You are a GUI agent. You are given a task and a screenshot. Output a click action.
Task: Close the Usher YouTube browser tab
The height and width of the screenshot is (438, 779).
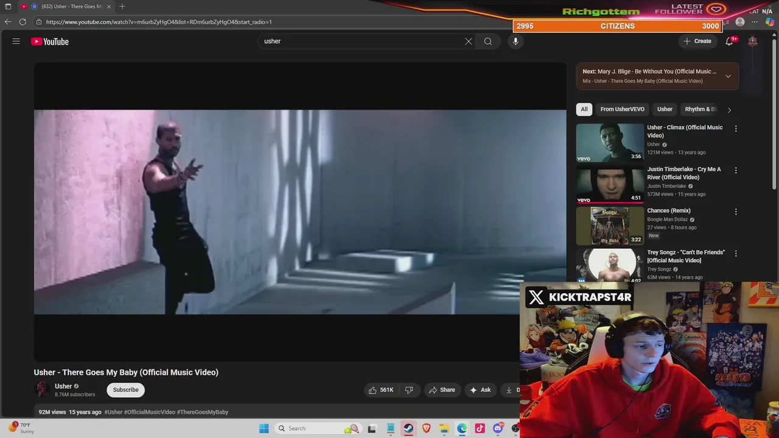tap(109, 6)
